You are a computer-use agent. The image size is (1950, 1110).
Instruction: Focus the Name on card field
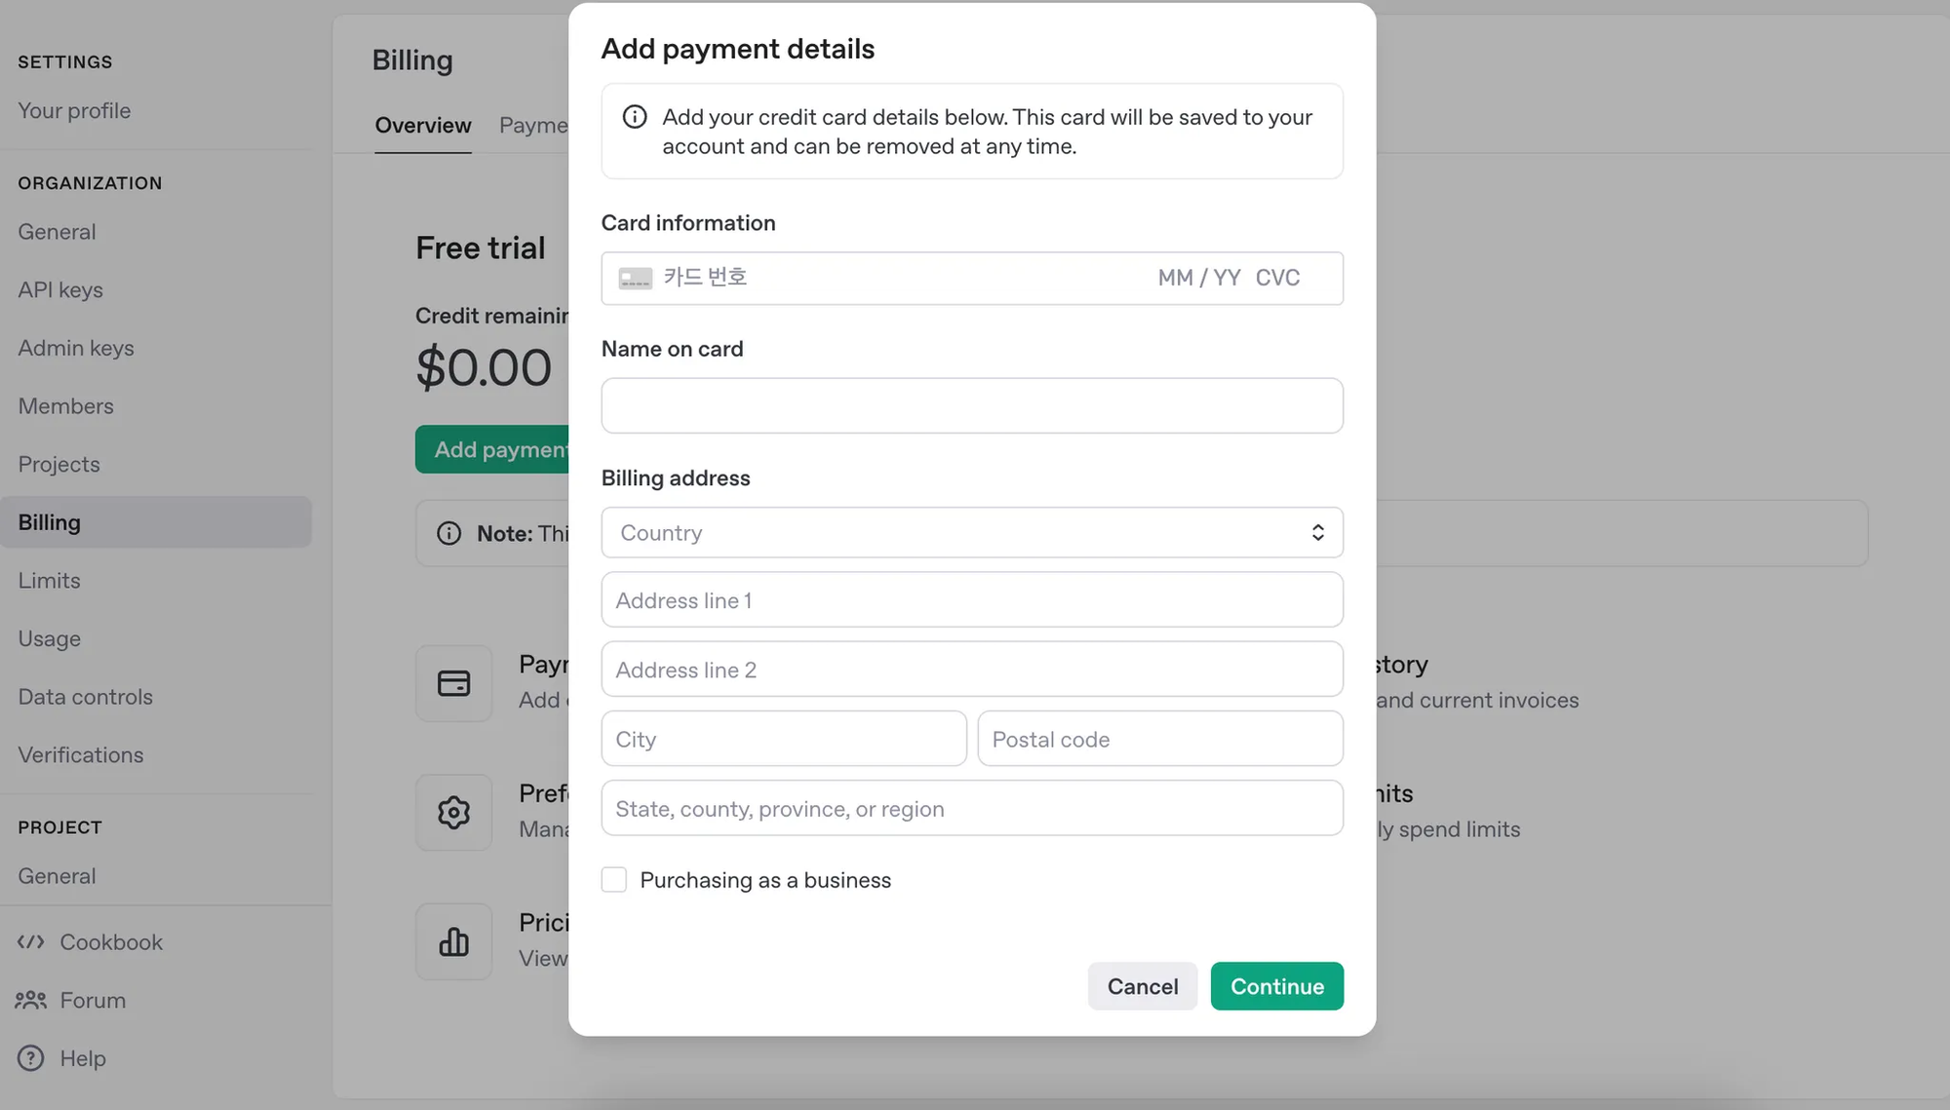(x=972, y=405)
